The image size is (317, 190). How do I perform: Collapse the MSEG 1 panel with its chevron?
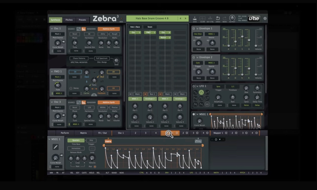[x=49, y=139]
